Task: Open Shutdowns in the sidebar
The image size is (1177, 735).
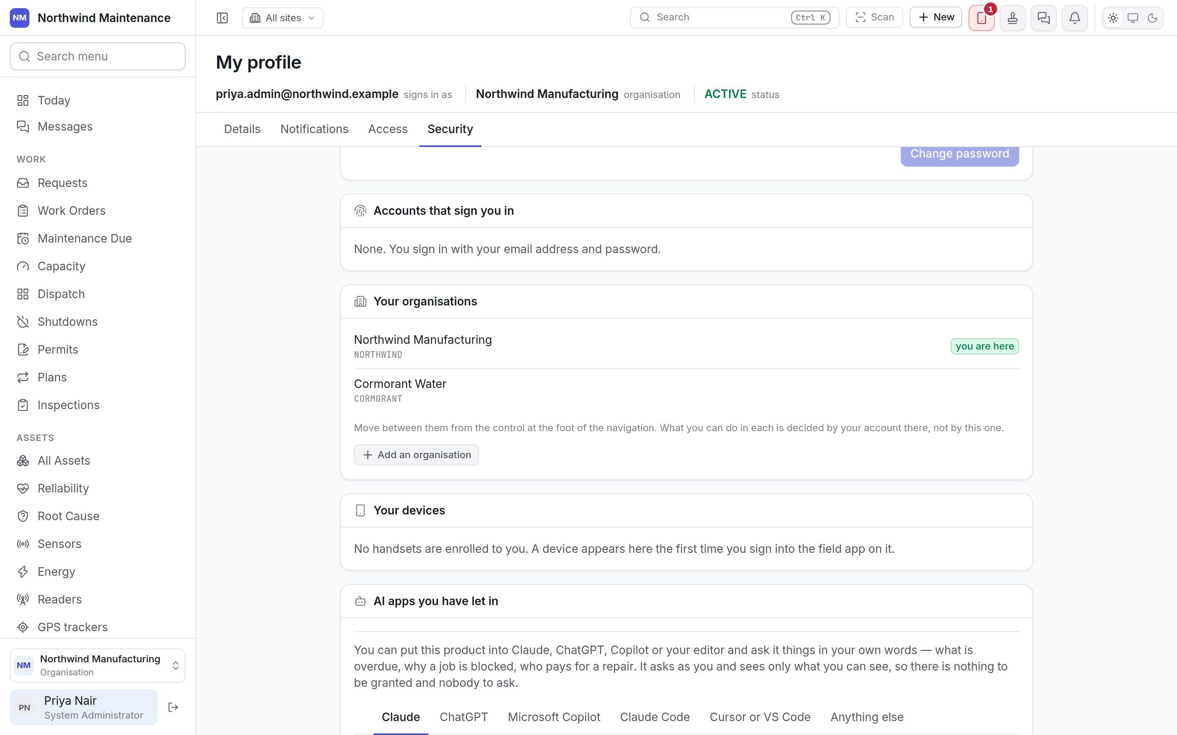Action: click(x=98, y=321)
